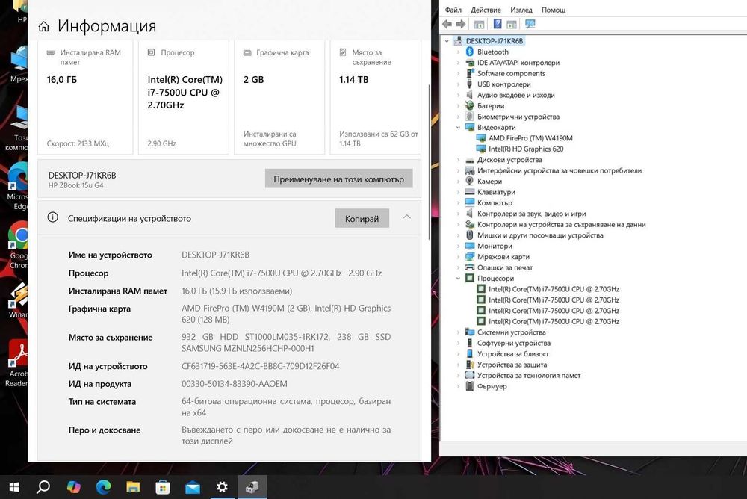Click the scan for hardware monitor icon
This screenshot has width=747, height=499.
530,24
